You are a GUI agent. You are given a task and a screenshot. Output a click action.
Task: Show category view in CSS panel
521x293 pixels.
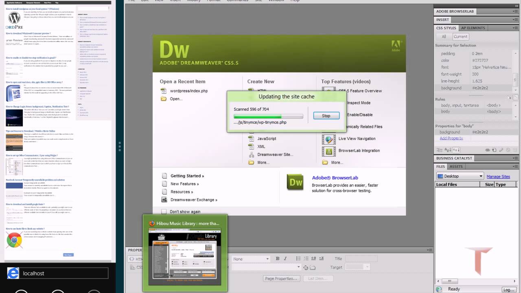(x=439, y=150)
